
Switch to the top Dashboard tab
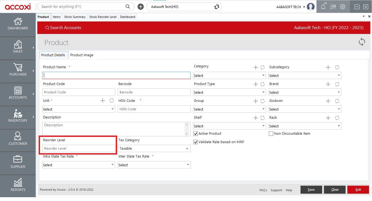[x=128, y=17]
